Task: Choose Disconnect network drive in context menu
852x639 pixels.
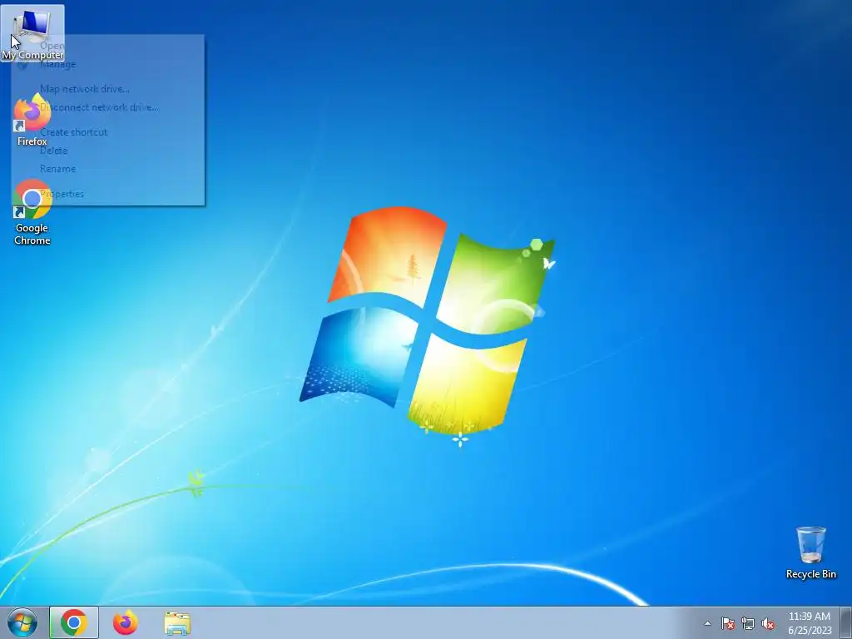Action: 108,107
